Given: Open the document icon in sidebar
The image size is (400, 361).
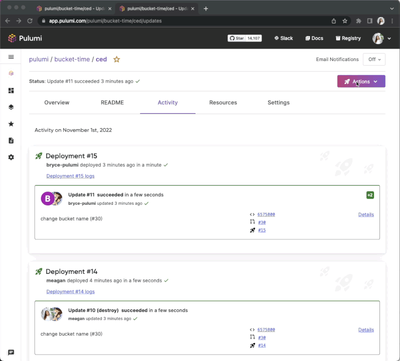Looking at the screenshot, I should coord(11,141).
